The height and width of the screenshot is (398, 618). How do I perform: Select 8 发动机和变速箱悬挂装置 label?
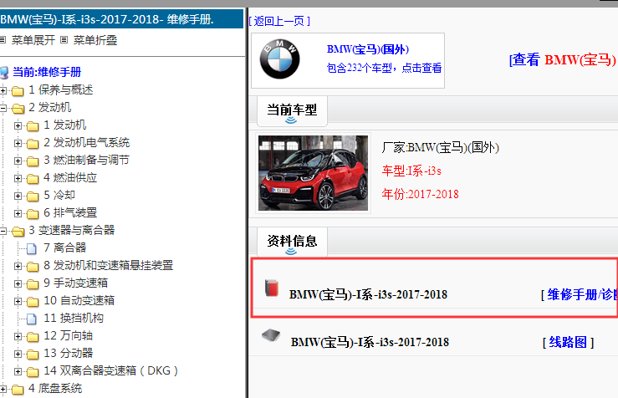click(x=109, y=266)
